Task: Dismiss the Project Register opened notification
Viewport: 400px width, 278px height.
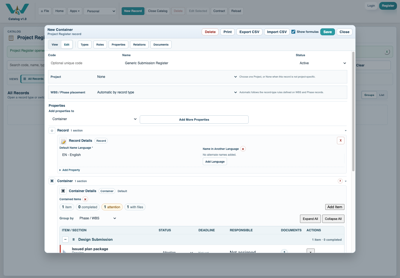Action: (x=387, y=52)
